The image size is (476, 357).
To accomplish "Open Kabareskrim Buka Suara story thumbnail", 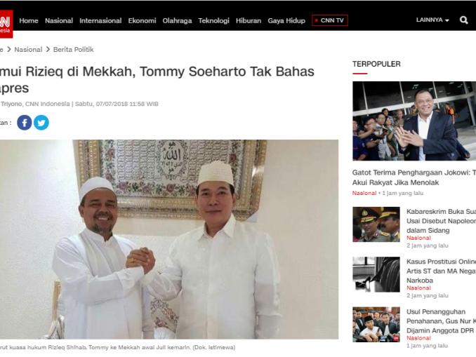I will pos(376,224).
